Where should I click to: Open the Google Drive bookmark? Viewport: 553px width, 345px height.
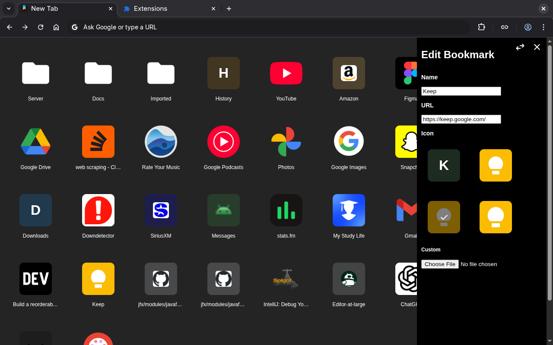pyautogui.click(x=35, y=142)
